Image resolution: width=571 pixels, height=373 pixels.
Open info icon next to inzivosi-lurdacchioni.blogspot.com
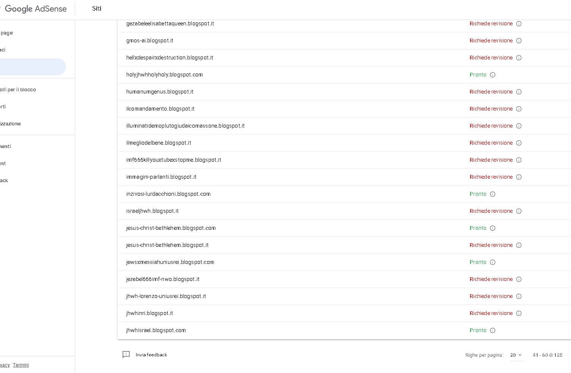point(492,194)
